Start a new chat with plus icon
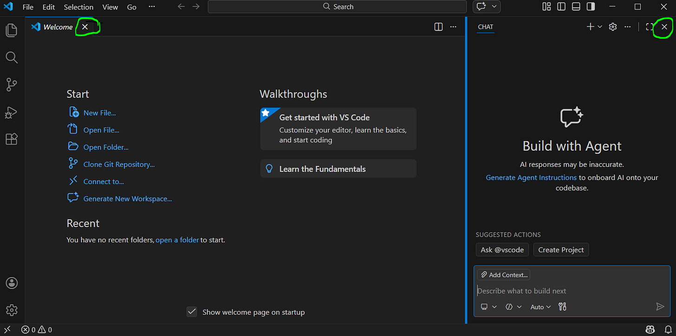This screenshot has height=336, width=676. pos(590,27)
